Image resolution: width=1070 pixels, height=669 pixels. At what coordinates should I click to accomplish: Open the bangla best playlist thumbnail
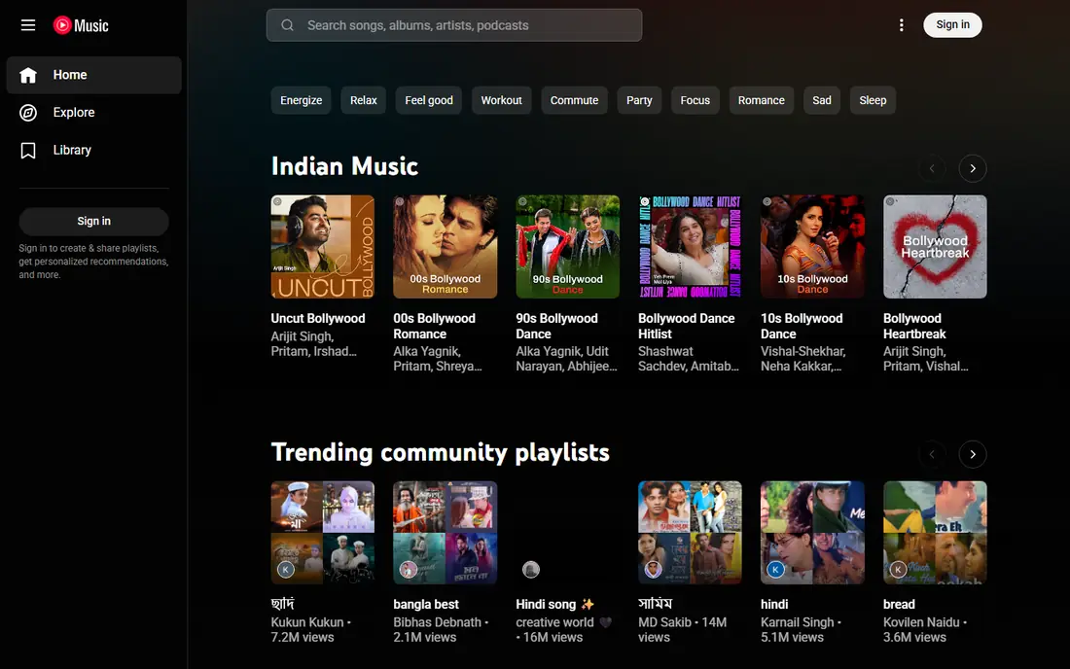pyautogui.click(x=445, y=533)
